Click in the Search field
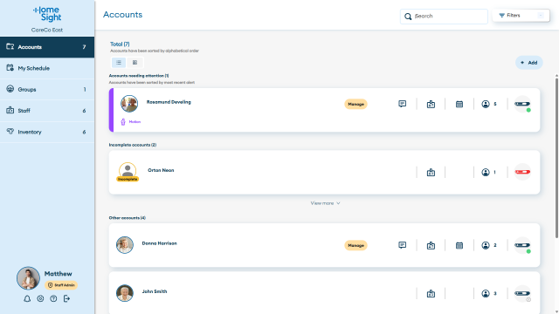559x314 pixels. (444, 16)
